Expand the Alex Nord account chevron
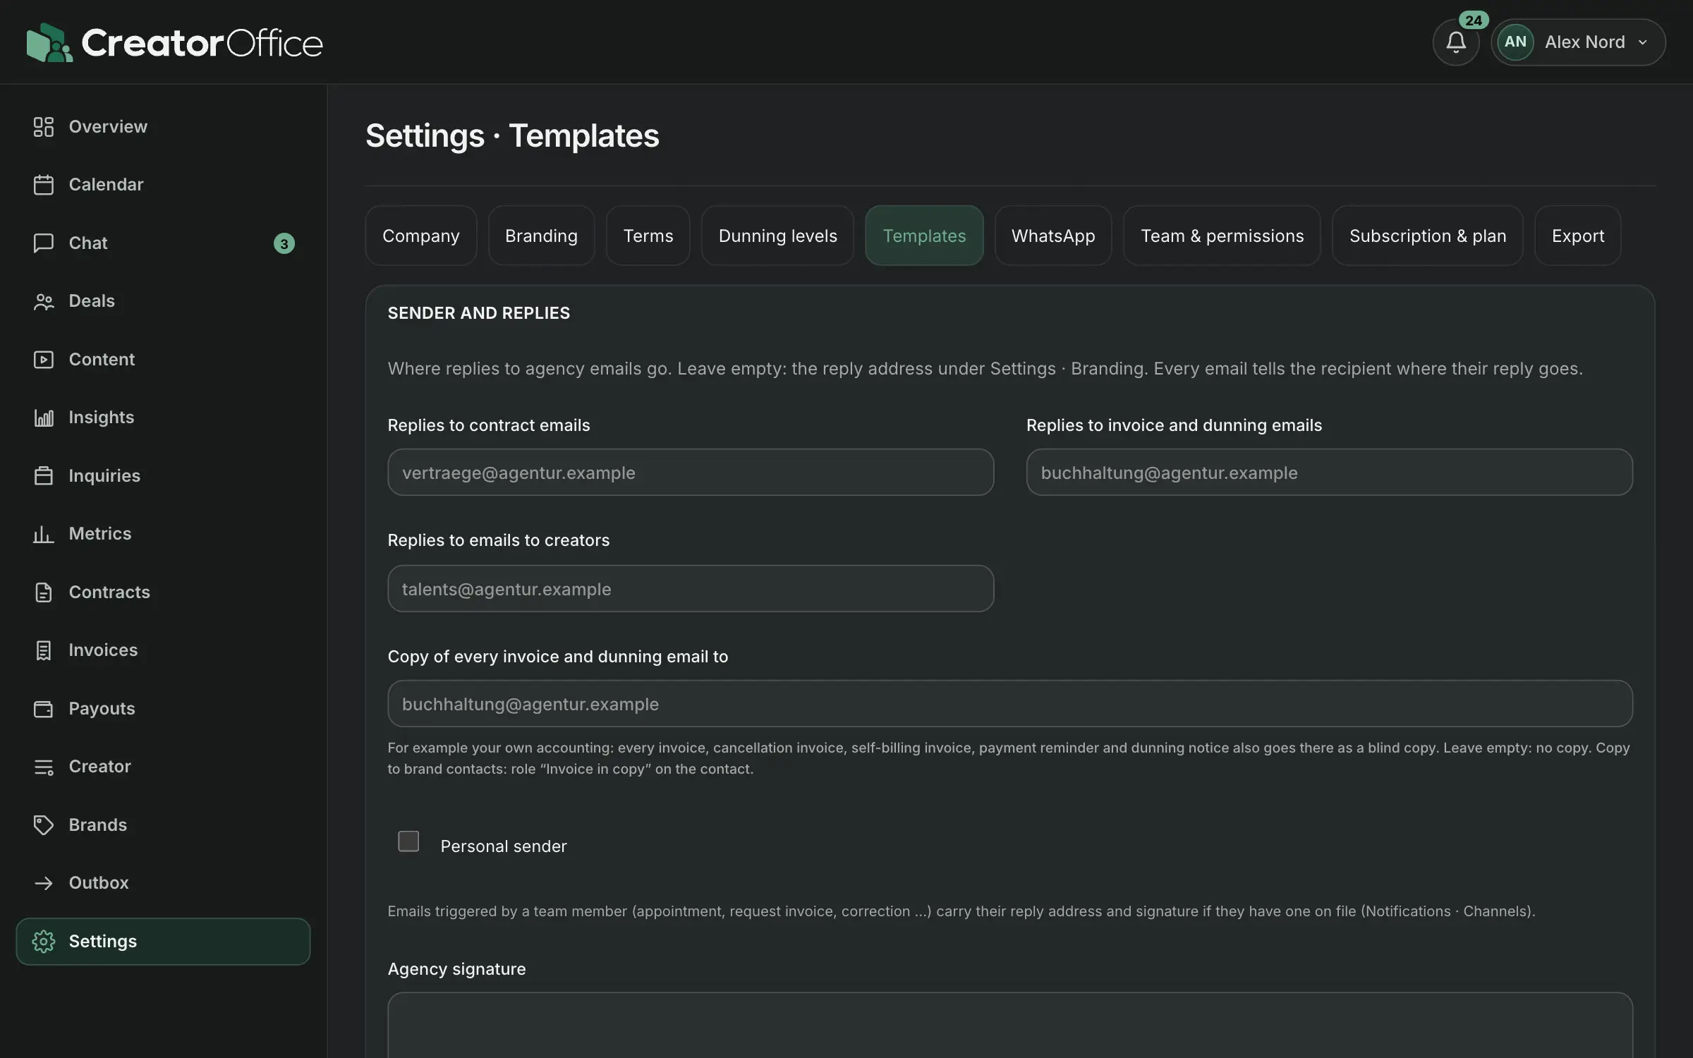The height and width of the screenshot is (1058, 1693). pyautogui.click(x=1643, y=42)
